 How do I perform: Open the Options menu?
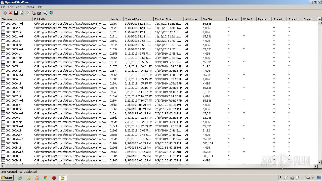[29, 7]
